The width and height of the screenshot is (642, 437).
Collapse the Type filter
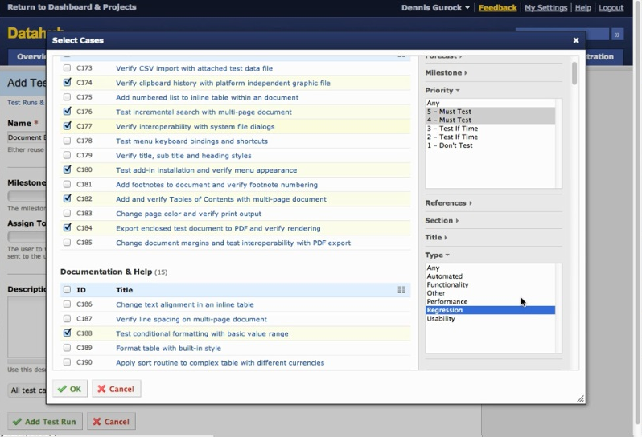(x=438, y=255)
